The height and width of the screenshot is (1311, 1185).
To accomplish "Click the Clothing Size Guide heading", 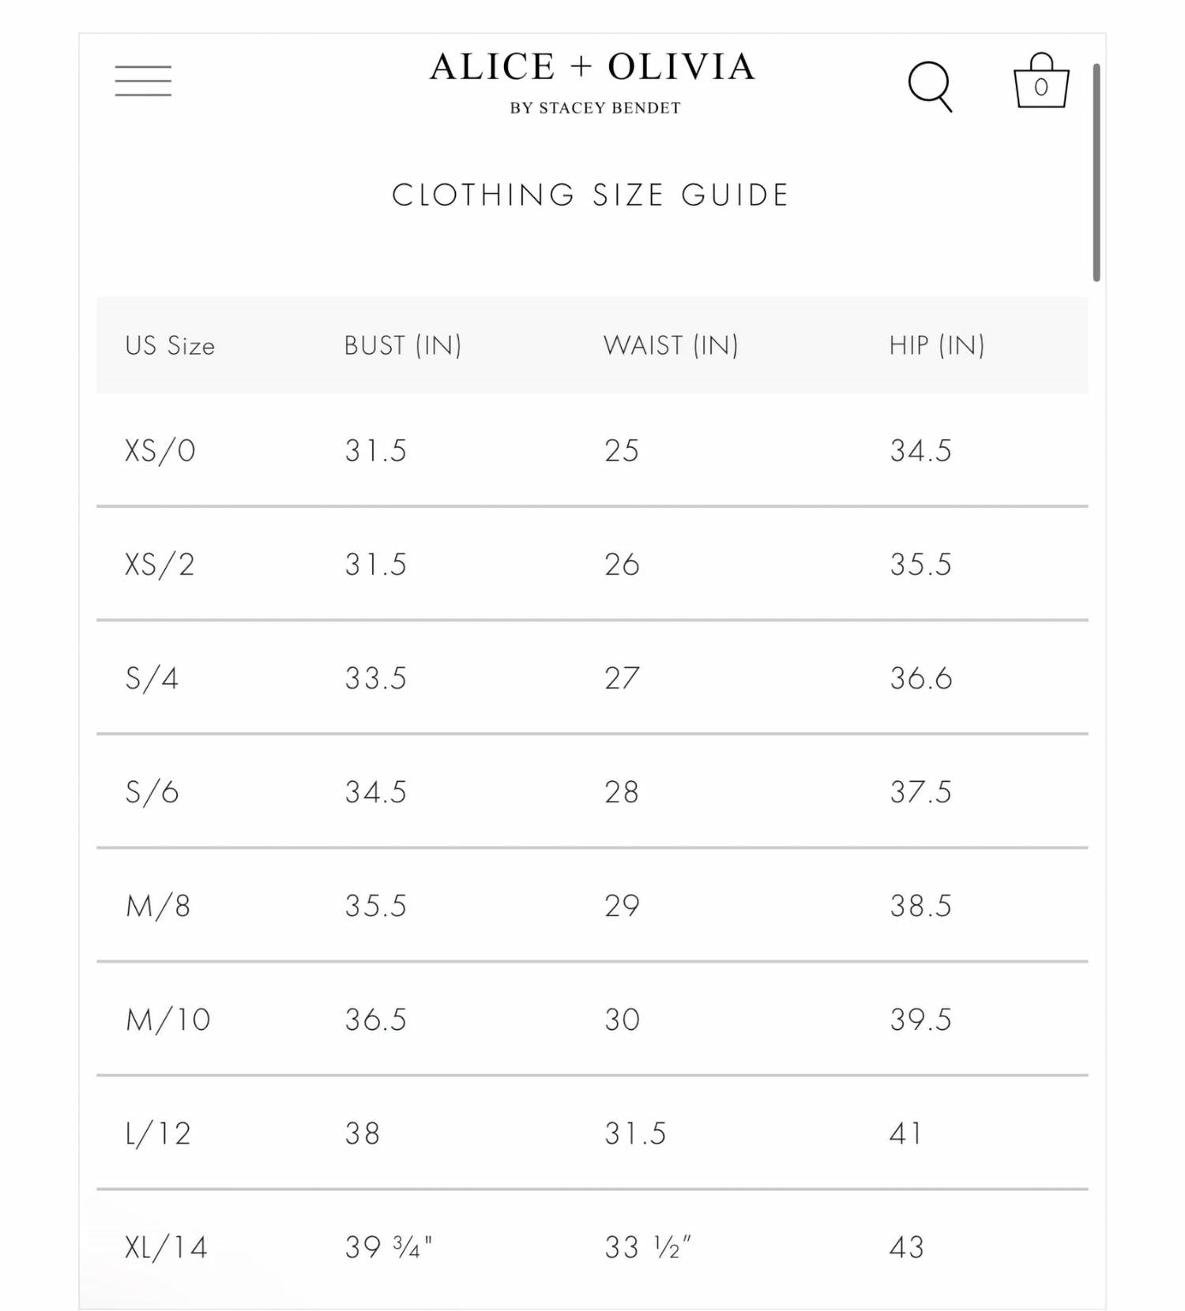I will pyautogui.click(x=591, y=195).
